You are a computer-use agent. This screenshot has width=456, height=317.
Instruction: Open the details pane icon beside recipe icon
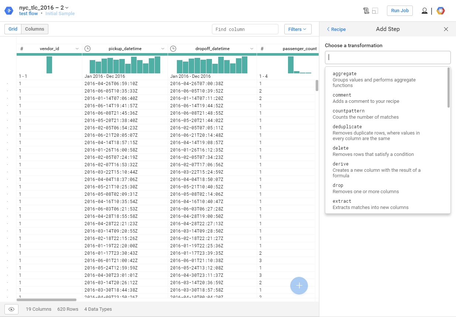(375, 11)
